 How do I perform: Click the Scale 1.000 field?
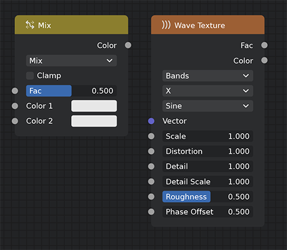click(208, 136)
